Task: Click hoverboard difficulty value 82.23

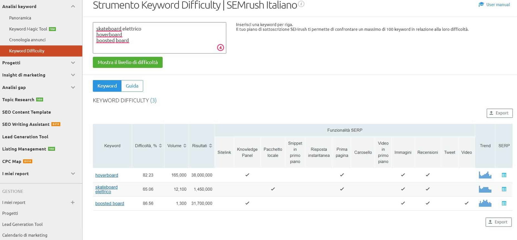Action: [148, 175]
